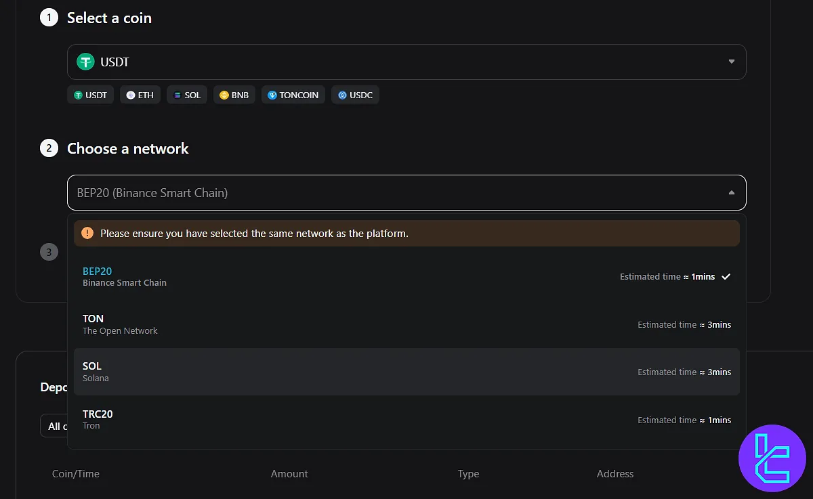Select the TONCOIN coin chip

pyautogui.click(x=293, y=95)
